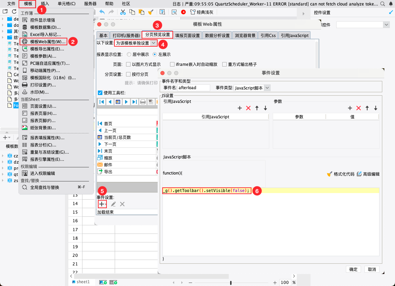Viewport: 395px width, 286px height.
Task: Click the redo arrow in main toolbar
Action: 111,12
